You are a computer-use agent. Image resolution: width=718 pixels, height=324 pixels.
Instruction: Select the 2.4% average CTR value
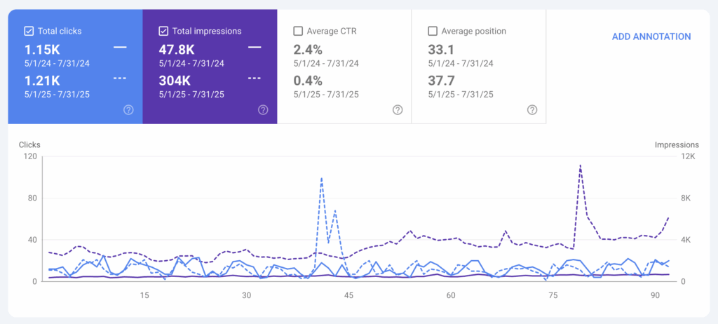point(308,50)
